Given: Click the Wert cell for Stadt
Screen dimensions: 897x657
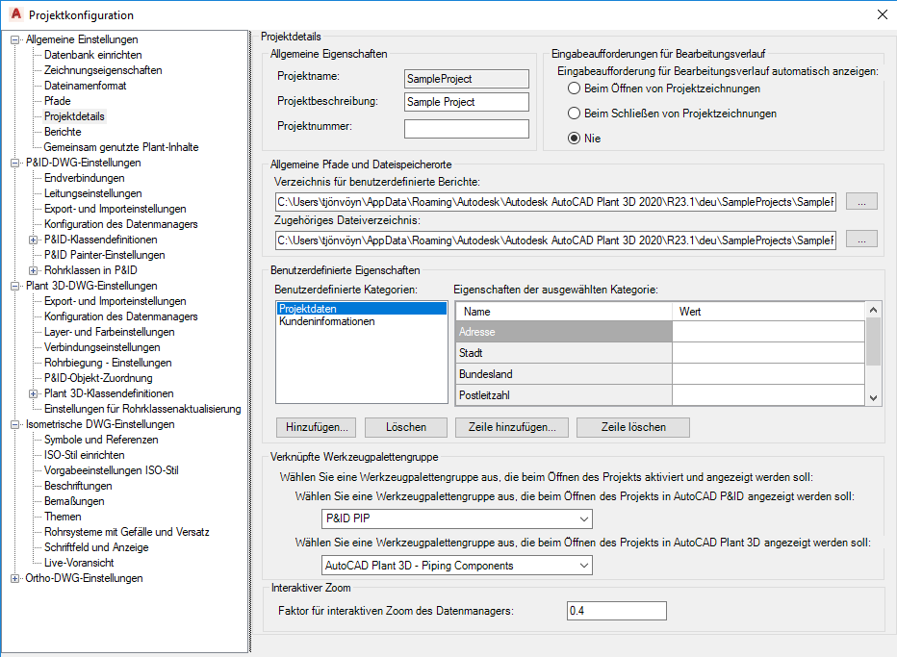Looking at the screenshot, I should (x=768, y=353).
